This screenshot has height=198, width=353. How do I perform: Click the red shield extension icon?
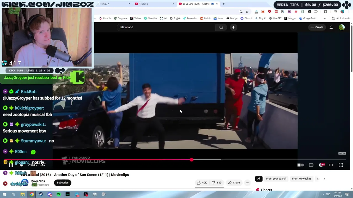tap(269, 12)
